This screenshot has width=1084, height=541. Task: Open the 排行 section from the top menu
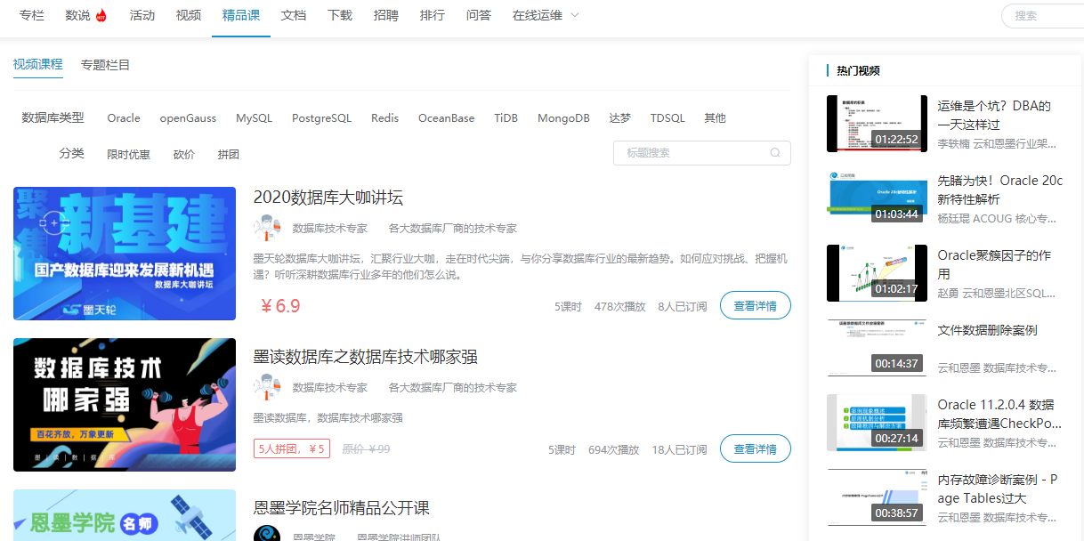coord(433,15)
